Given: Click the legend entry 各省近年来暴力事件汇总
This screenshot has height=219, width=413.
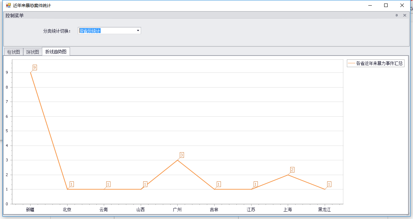Looking at the screenshot, I should pyautogui.click(x=376, y=63).
